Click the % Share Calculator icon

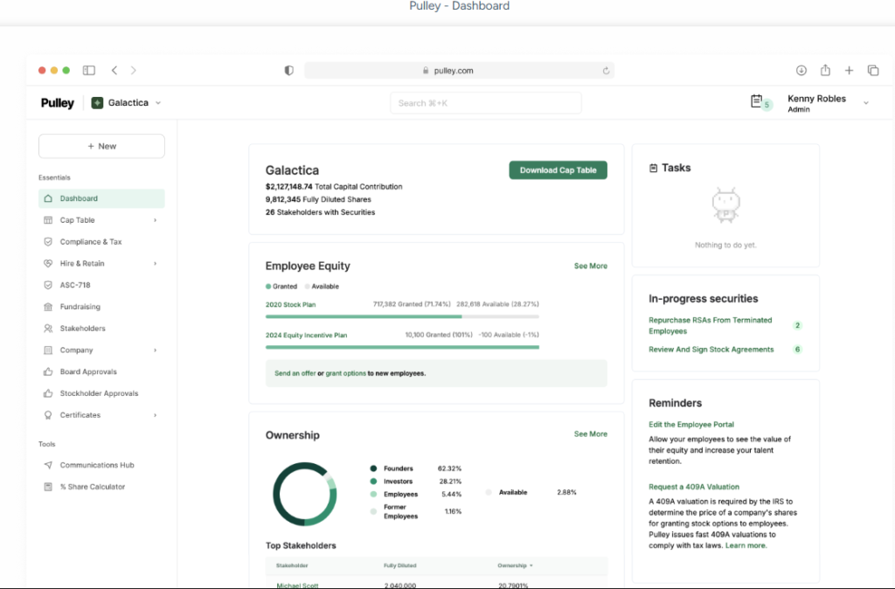pos(48,487)
